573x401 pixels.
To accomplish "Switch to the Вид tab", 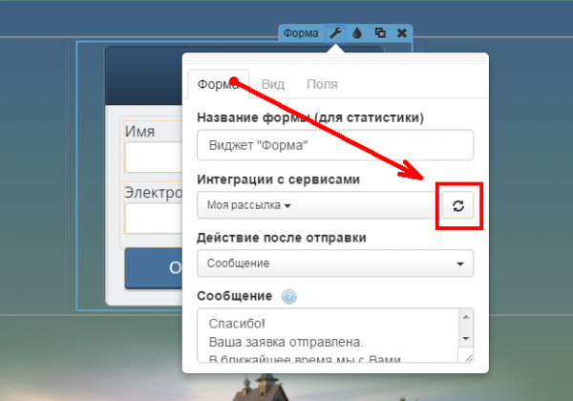I will coord(273,84).
